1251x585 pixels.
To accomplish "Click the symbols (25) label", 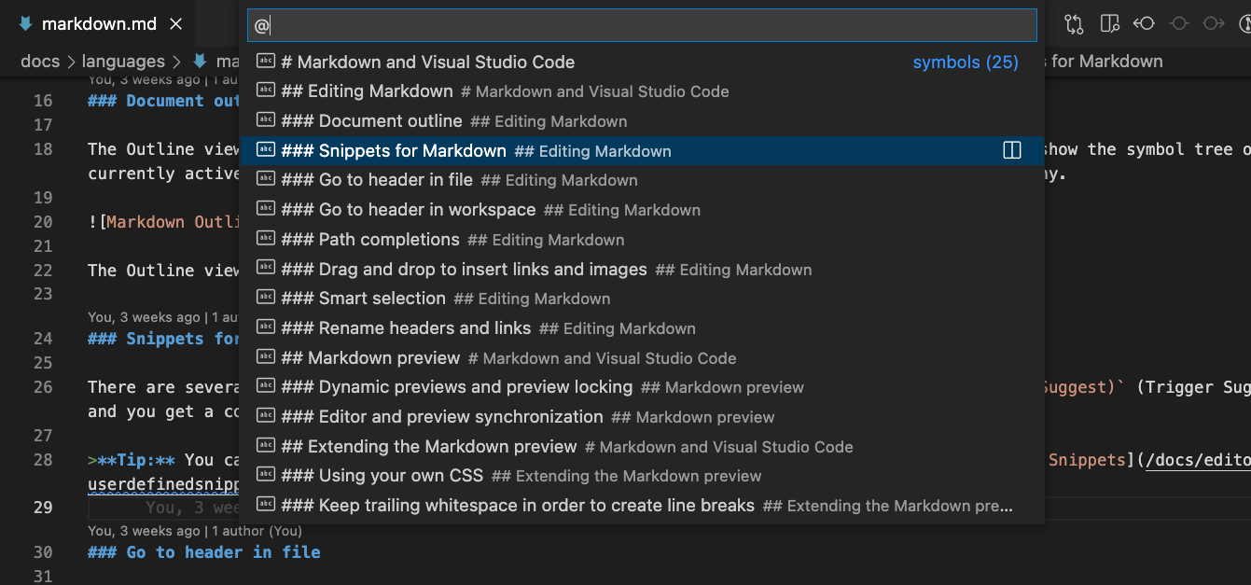I will 966,62.
